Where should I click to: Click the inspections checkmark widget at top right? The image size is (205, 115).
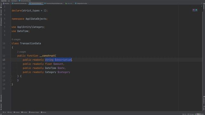tap(202, 6)
